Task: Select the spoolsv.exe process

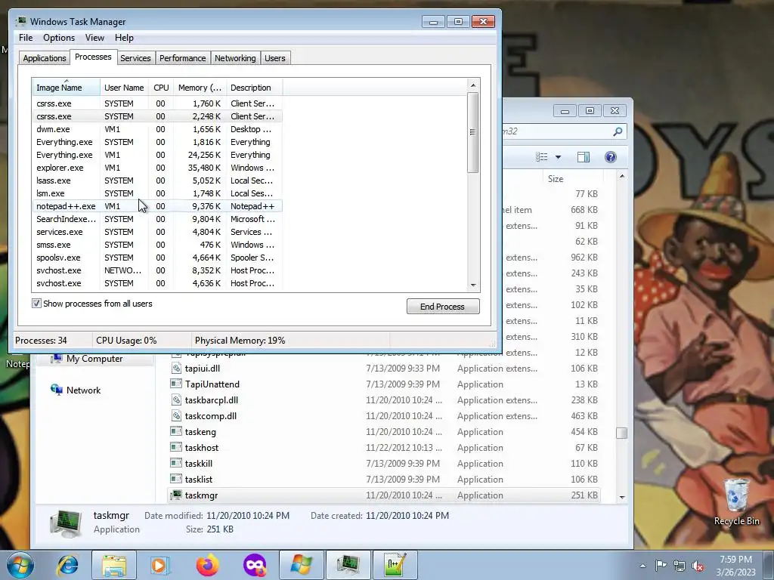Action: [157, 258]
